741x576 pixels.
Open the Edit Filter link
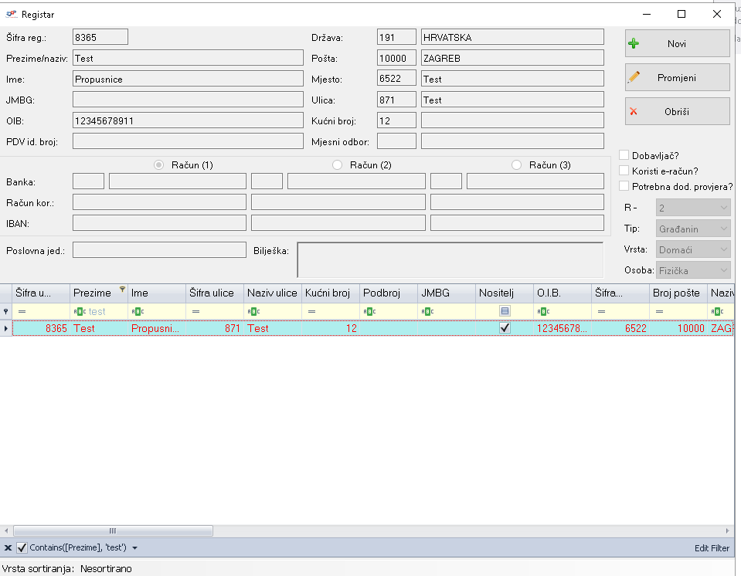pyautogui.click(x=711, y=548)
